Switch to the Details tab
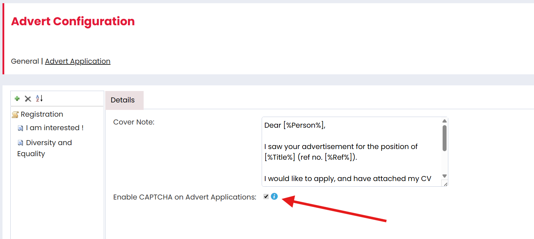Screen dimensions: 534x239 coord(123,100)
